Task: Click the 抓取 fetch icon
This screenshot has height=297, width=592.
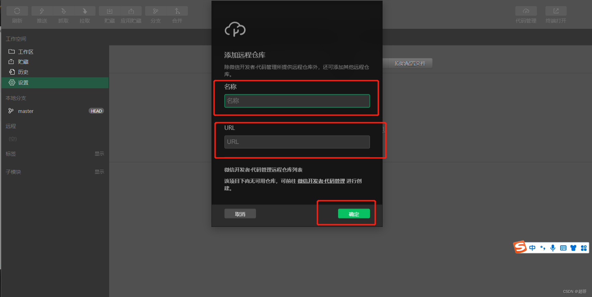Action: [63, 11]
